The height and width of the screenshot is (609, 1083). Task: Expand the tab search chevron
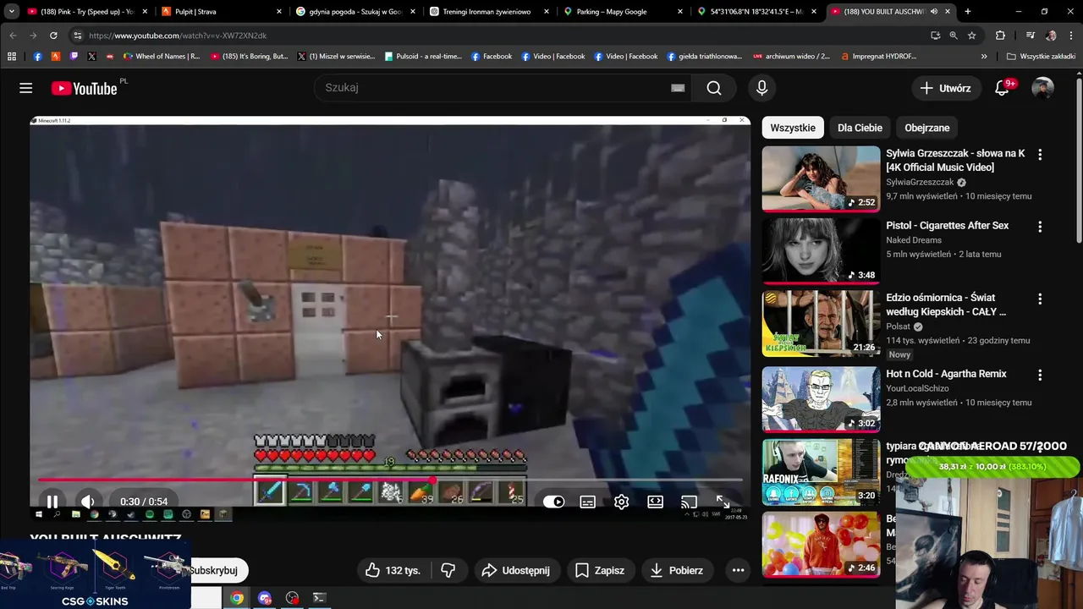pos(12,12)
